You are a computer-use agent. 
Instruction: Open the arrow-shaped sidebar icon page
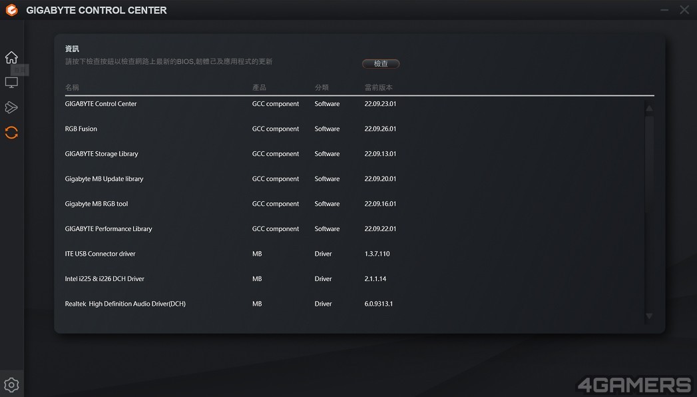pos(11,107)
